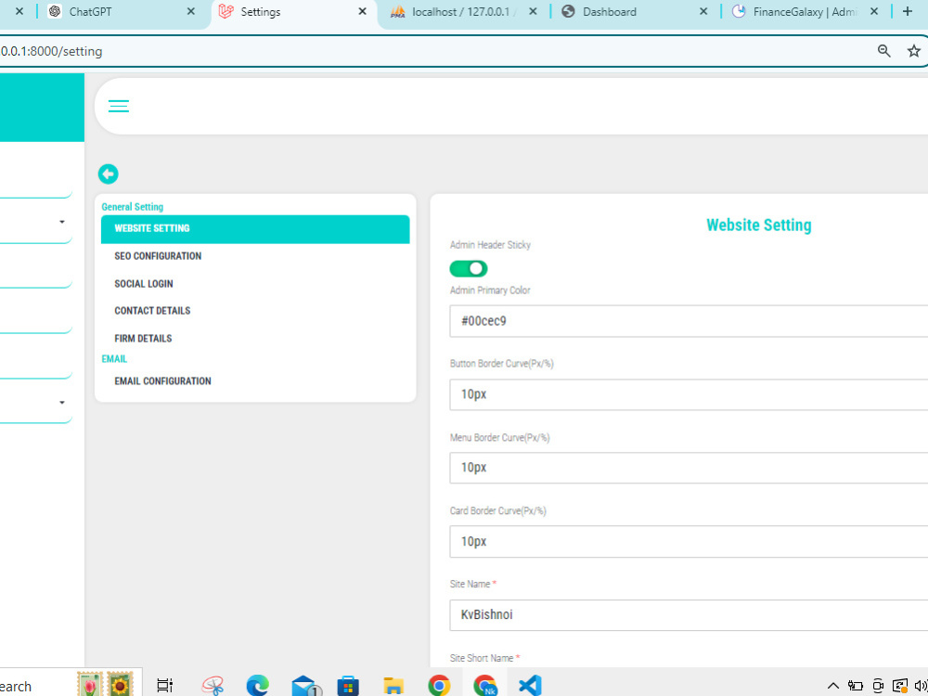Open Task View on the taskbar
Screen dimensions: 928x696
point(164,686)
